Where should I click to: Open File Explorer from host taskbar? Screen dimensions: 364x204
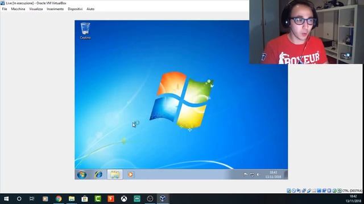pos(72,199)
